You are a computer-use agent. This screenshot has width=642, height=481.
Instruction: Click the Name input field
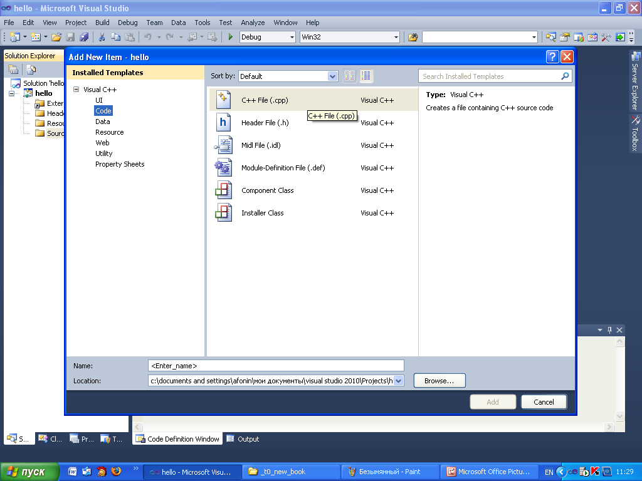pos(276,366)
